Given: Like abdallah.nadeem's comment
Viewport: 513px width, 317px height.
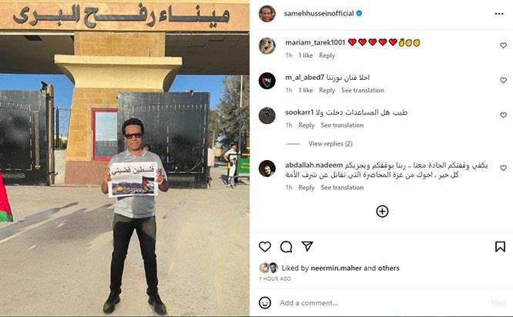Looking at the screenshot, I should pos(504,168).
